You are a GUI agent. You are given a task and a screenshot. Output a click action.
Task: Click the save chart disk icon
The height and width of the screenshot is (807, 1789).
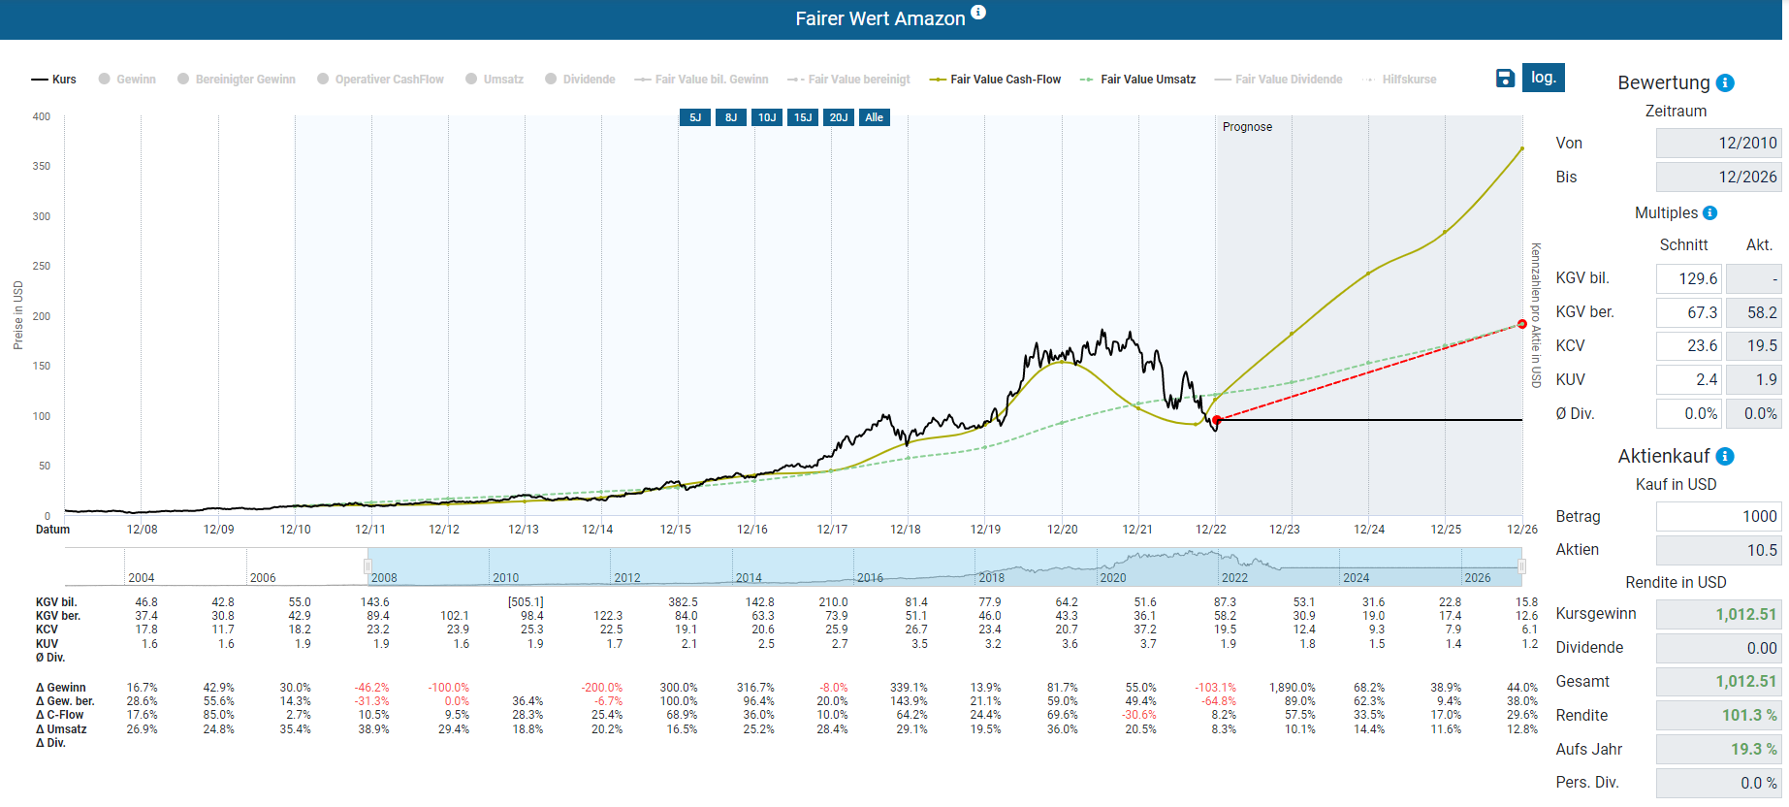[x=1505, y=79]
